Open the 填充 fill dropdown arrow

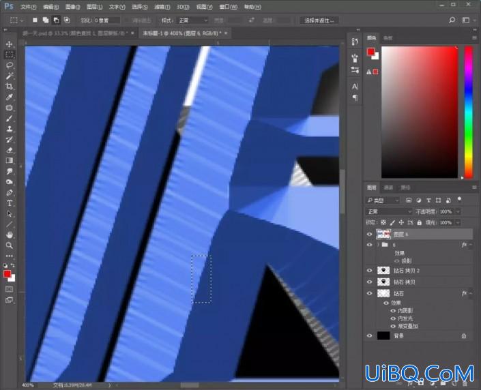(458, 222)
